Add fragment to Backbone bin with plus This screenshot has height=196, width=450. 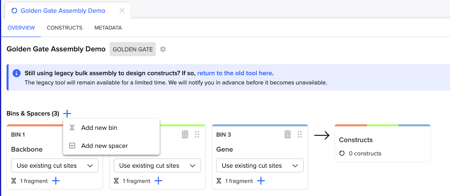pyautogui.click(x=56, y=181)
